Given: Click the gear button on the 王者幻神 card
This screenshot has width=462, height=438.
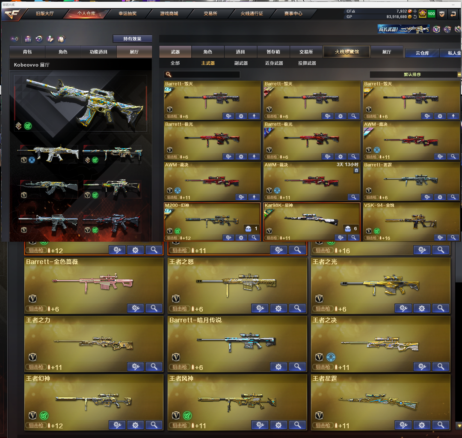Looking at the screenshot, I should point(135,425).
